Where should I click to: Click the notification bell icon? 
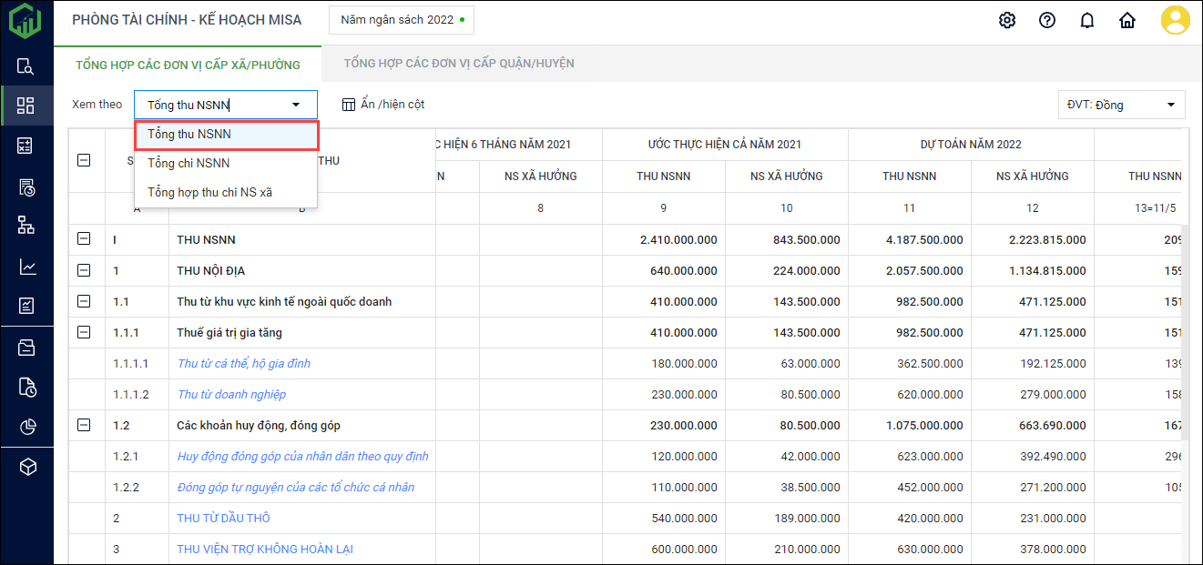[x=1086, y=20]
